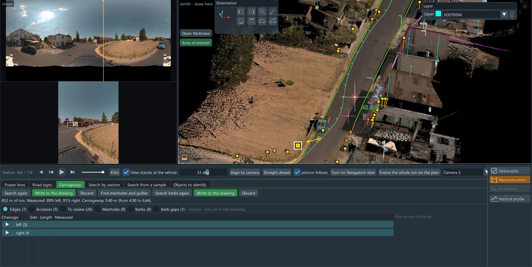
Task: Open the SOSTEGNI layer dropdown
Action: coord(504,15)
